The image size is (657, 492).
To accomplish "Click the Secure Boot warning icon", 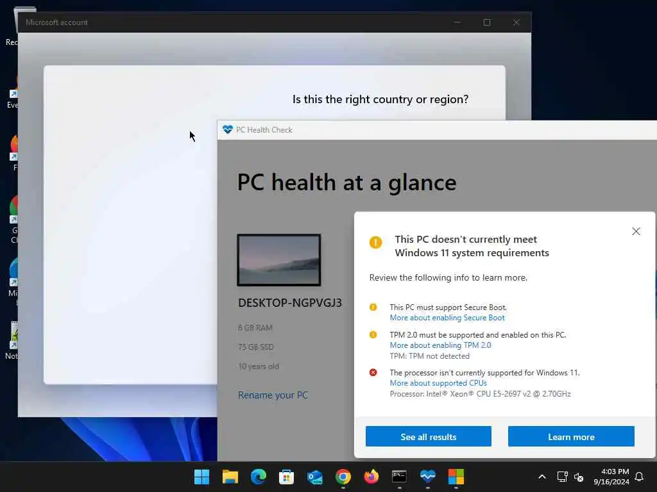I will (373, 307).
